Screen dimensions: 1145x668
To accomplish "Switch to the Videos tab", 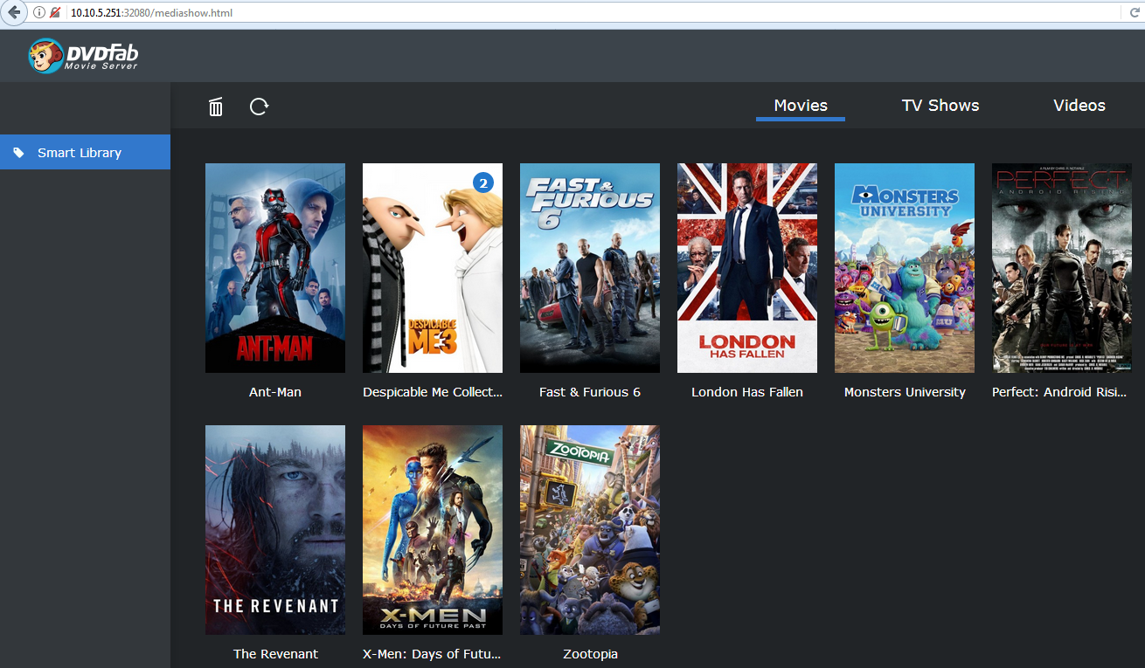I will 1079,106.
